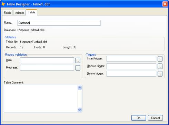Click Table Comment scroll down arrow
This screenshot has width=169, height=125.
[x=80, y=110]
